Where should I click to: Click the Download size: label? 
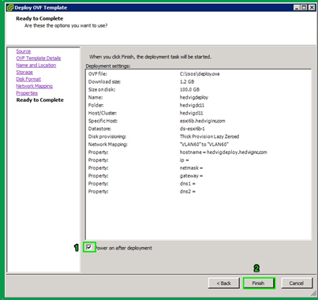click(104, 82)
